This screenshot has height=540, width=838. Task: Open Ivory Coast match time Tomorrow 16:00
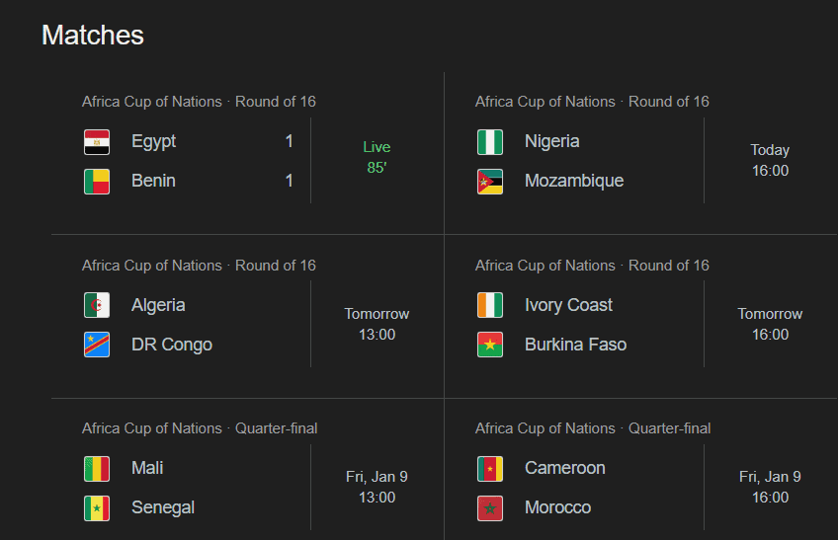pyautogui.click(x=770, y=324)
